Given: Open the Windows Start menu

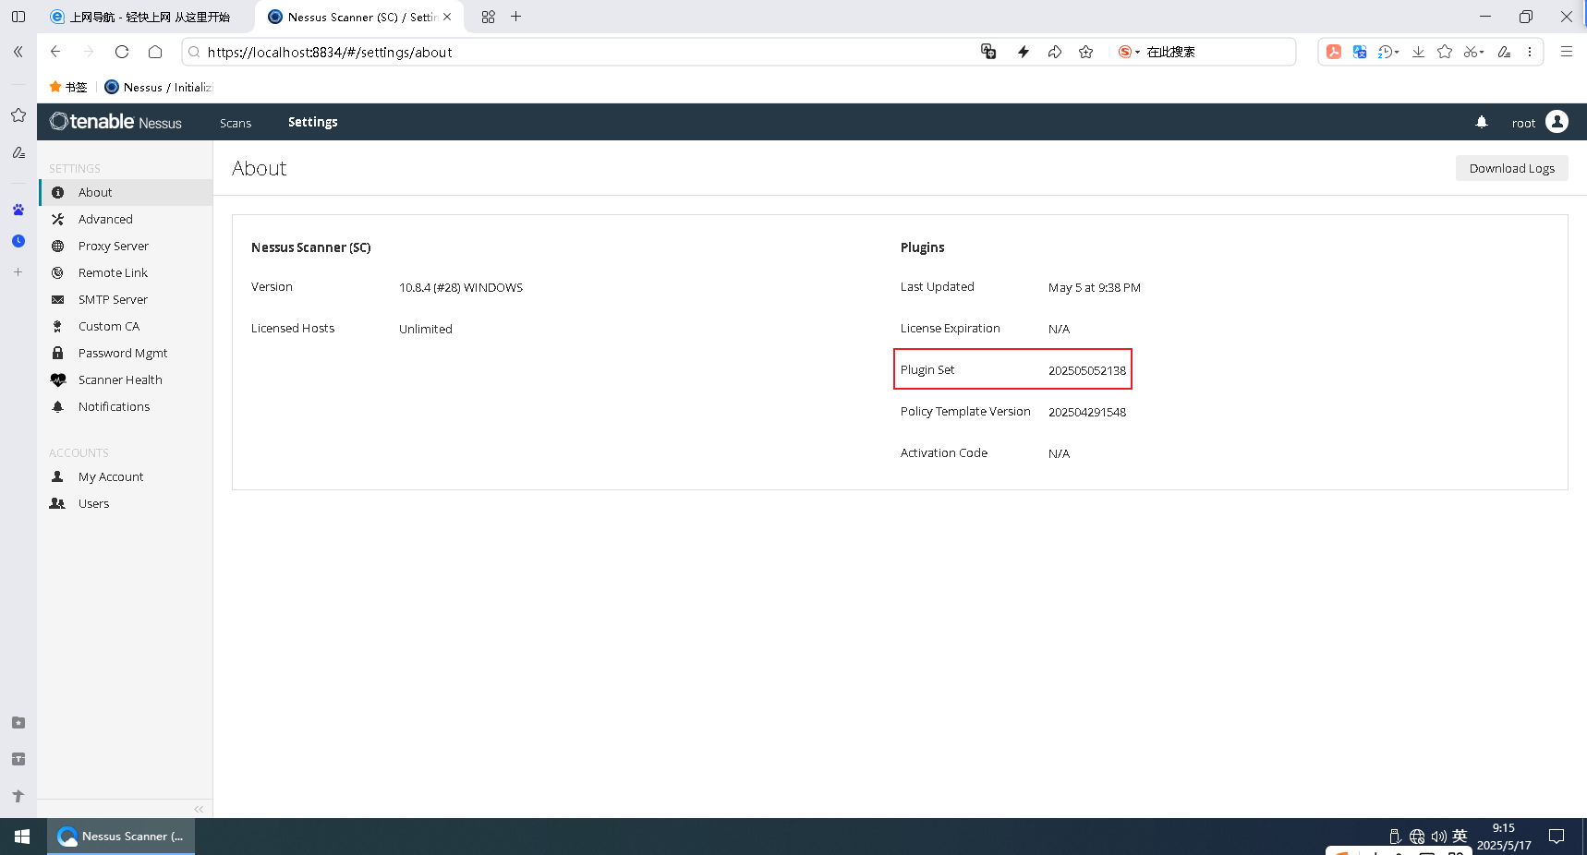Looking at the screenshot, I should point(22,837).
